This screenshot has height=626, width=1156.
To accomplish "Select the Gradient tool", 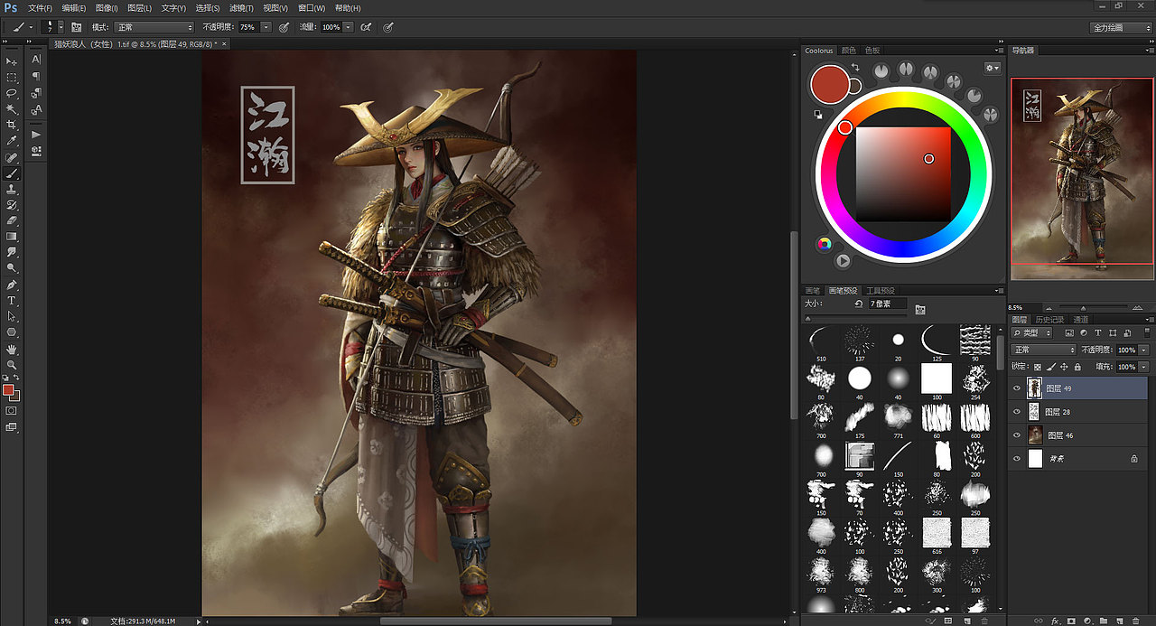I will [12, 236].
